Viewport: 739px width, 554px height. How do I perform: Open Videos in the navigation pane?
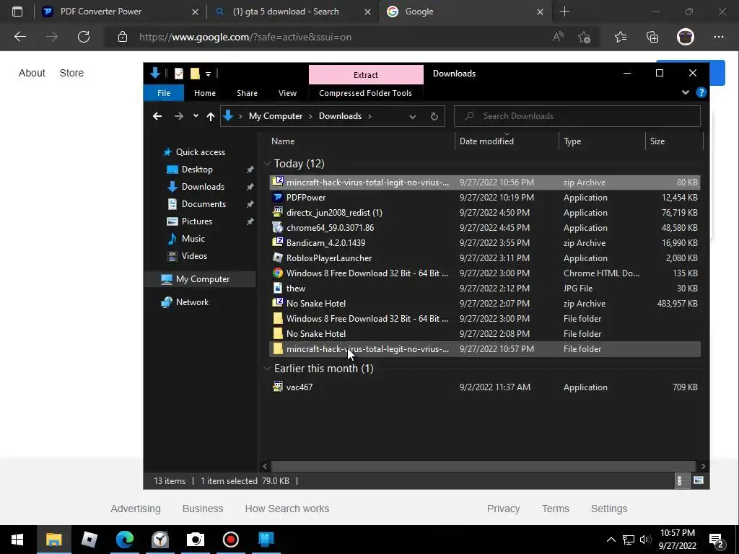point(194,256)
